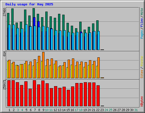Select green weekend day 31 label
Image resolution: width=145 pixels, height=113 pixels.
click(136, 110)
